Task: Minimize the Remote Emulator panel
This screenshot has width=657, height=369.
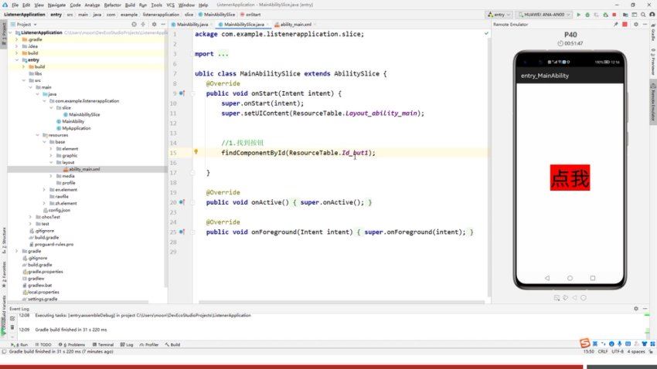Action: [645, 25]
